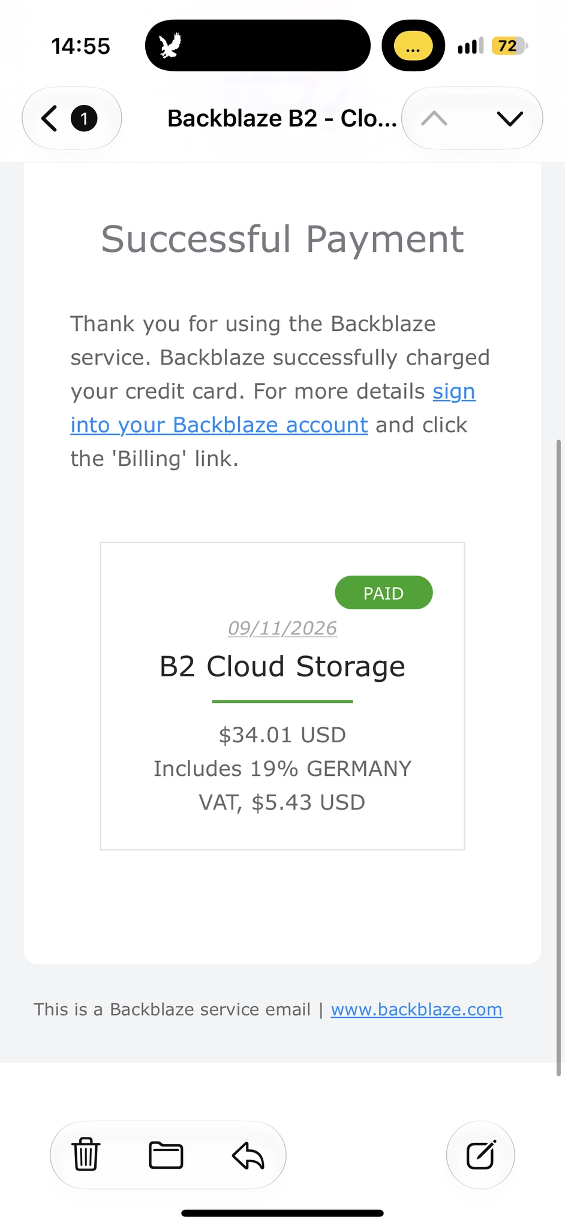565x1228 pixels.
Task: Go back using the left chevron
Action: [x=50, y=118]
